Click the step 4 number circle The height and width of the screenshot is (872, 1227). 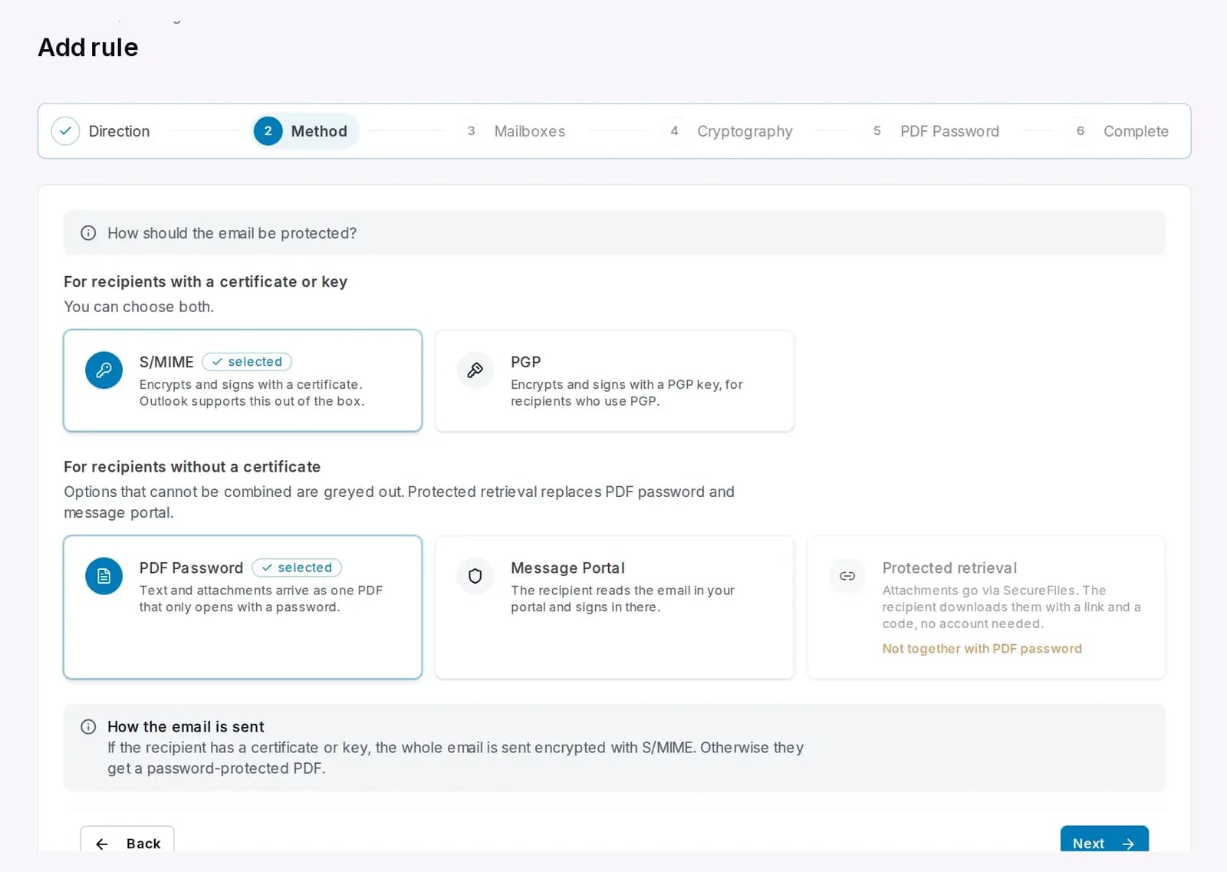(x=674, y=131)
